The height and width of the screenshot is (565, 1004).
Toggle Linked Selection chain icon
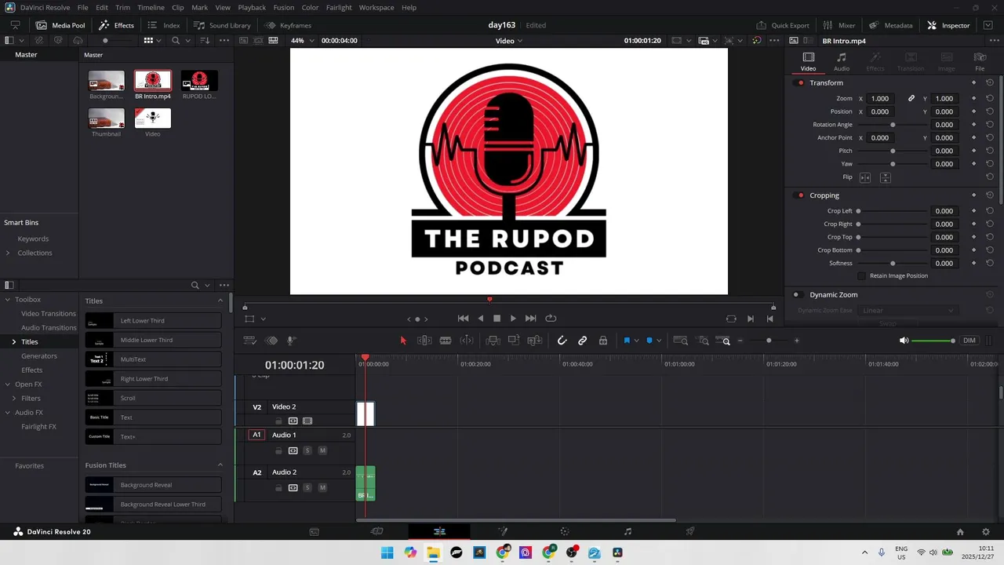[582, 341]
